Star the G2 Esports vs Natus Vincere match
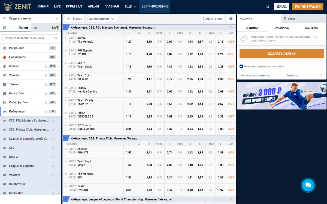Viewport: 327px width, 204px height. 65,125
